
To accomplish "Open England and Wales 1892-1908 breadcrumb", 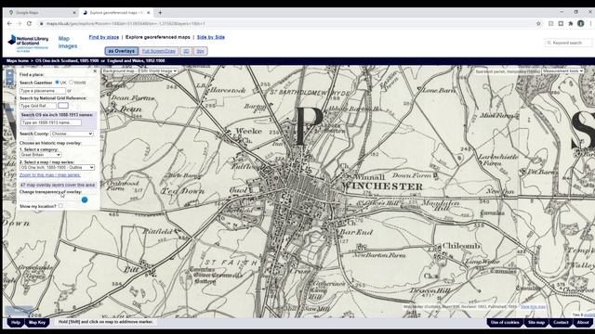I will coord(136,60).
